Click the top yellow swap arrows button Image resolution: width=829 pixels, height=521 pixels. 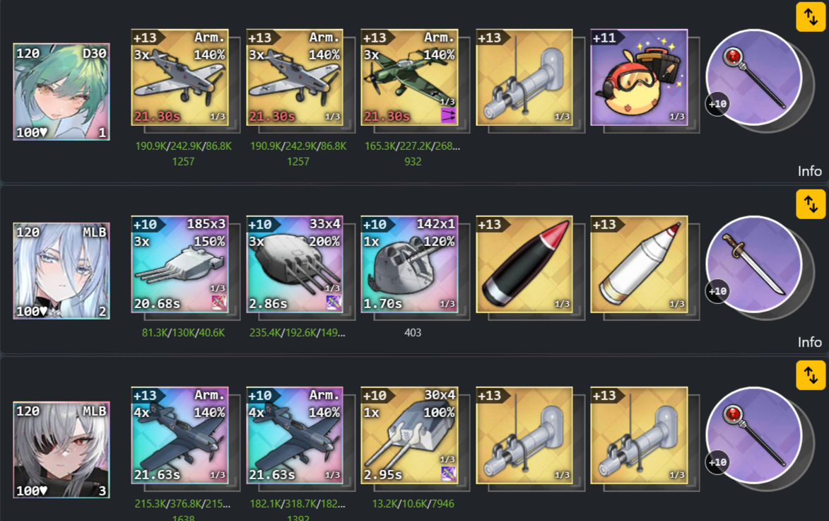pos(811,17)
